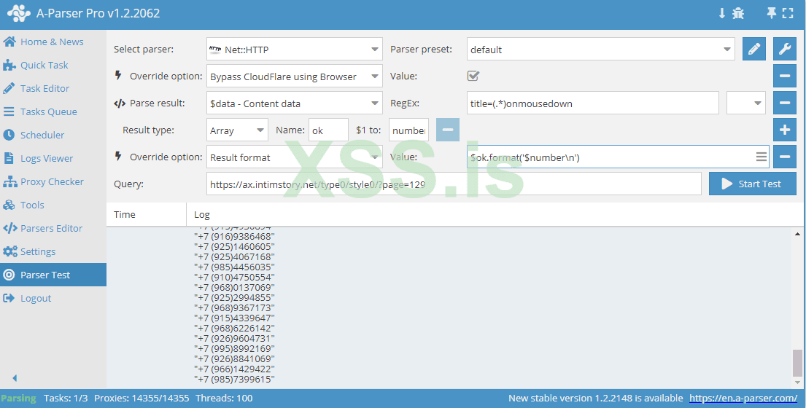Open Home & News in sidebar
The height and width of the screenshot is (408, 806).
53,42
